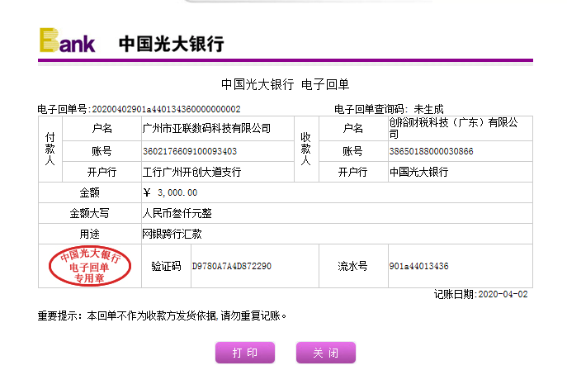Select verification code D9780A7A4D872290
567x389 pixels.
click(231, 266)
